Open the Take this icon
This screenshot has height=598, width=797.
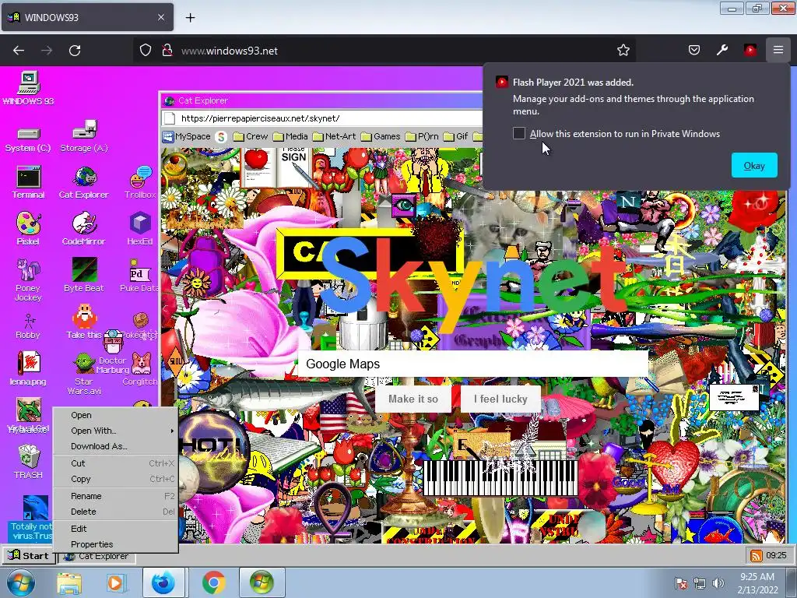84,322
